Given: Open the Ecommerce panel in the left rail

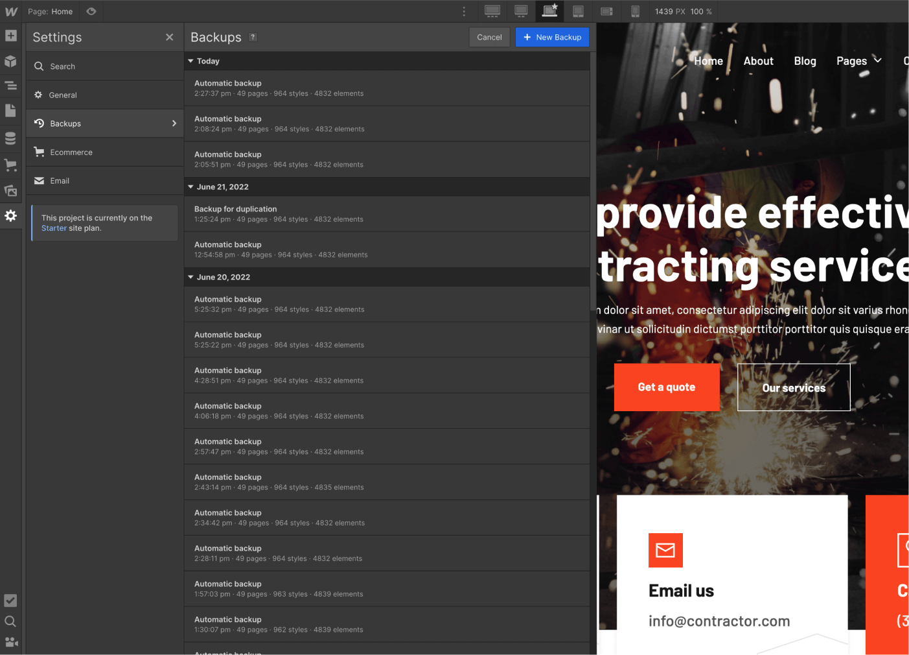Looking at the screenshot, I should click(x=10, y=165).
